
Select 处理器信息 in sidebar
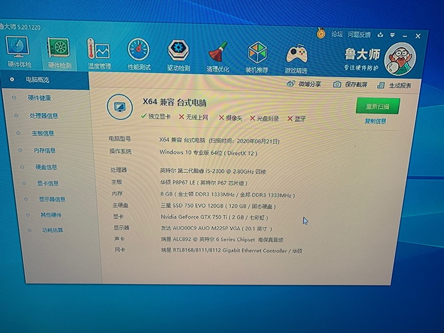pos(43,116)
